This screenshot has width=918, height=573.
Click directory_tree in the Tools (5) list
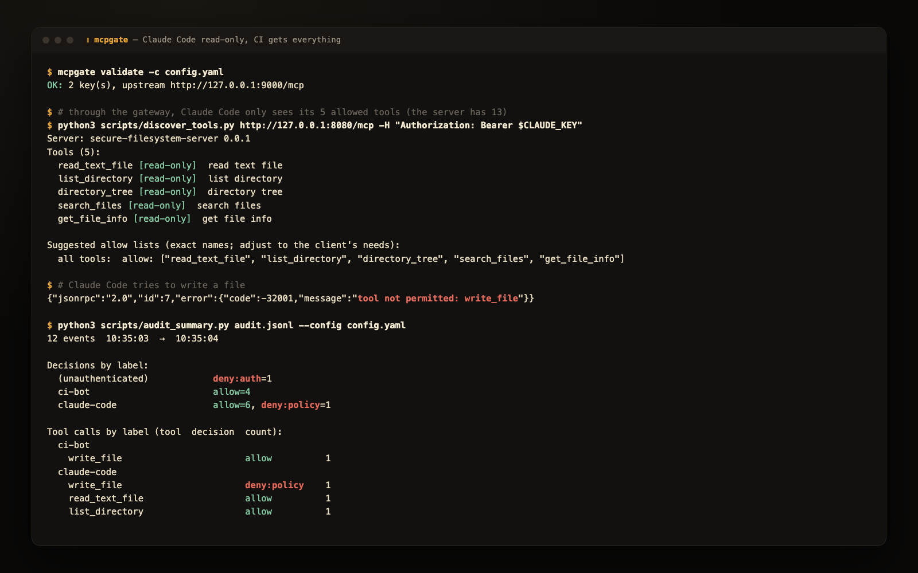point(95,192)
